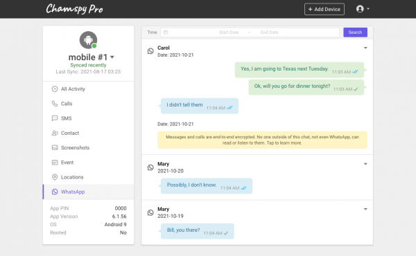The image size is (416, 256).
Task: Click the calendar icon in Time field
Action: [166, 33]
